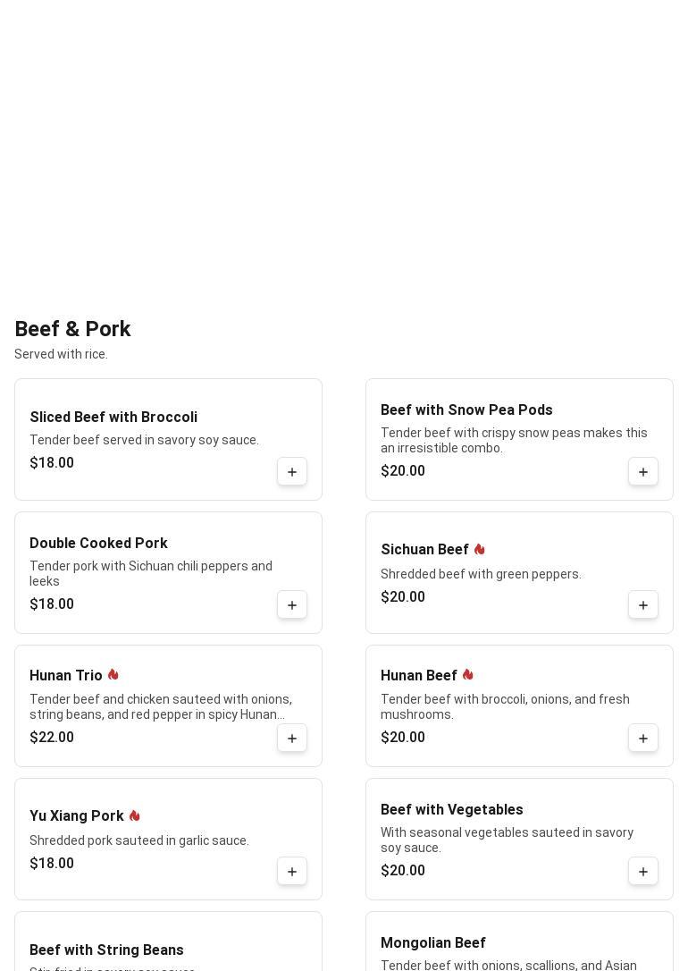Click the Beef & Pork section heading
Image resolution: width=688 pixels, height=971 pixels.
click(72, 329)
